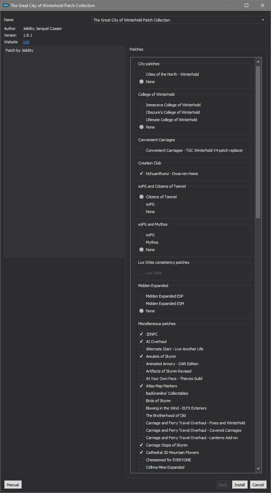271x493 pixels.
Task: Close the installer dialog window
Action: click(263, 5)
